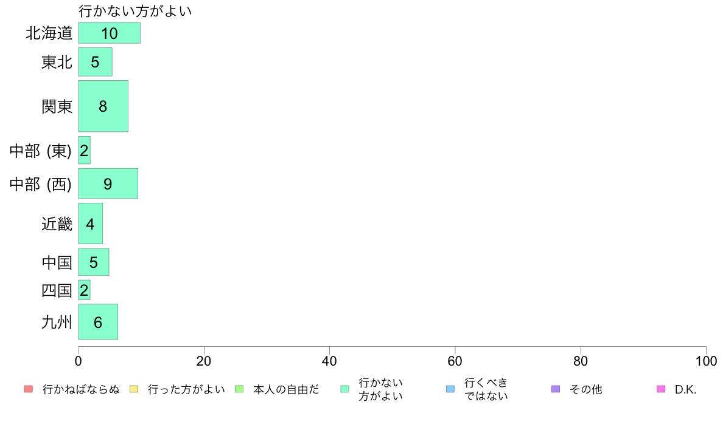723x447 pixels.
Task: Click the blue 行くべきではない legend swatch
Action: click(450, 389)
